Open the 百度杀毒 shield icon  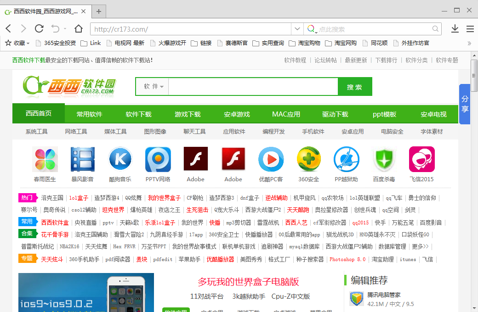[384, 159]
